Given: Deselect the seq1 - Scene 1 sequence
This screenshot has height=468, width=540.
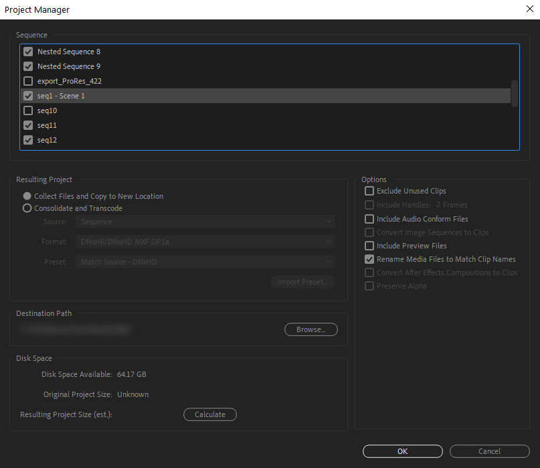Looking at the screenshot, I should 28,96.
